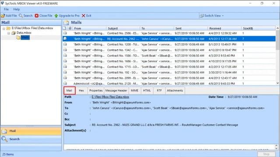
Task: Click the Search magnifier in the toolbar
Action: tap(21, 16)
